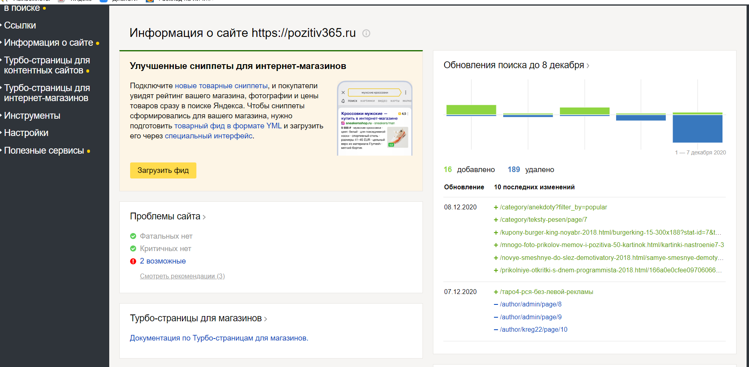Click the red warning icon for possible problems
Viewport: 749px width, 367px height.
pyautogui.click(x=133, y=261)
